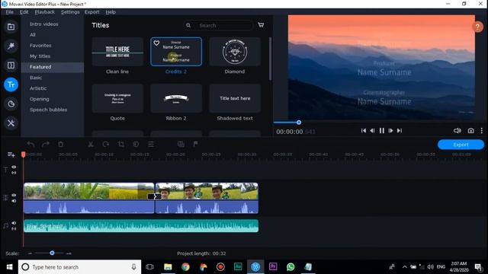The width and height of the screenshot is (488, 274).
Task: Open Color adjustments tool
Action: 136,144
